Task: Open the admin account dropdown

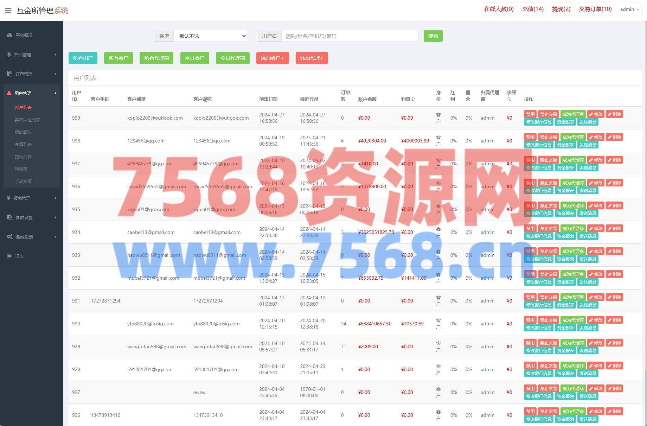Action: [629, 9]
